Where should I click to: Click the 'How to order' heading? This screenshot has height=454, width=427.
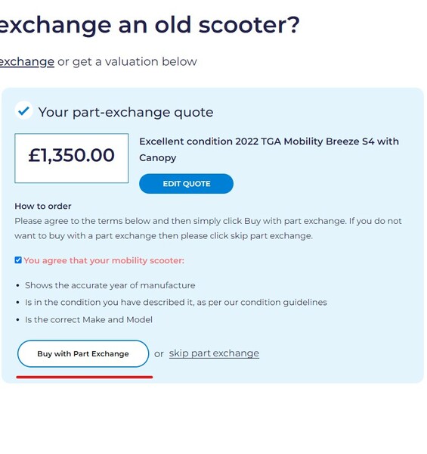pyautogui.click(x=43, y=206)
